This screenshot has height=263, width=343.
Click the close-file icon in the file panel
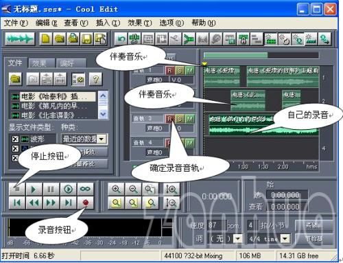point(33,79)
